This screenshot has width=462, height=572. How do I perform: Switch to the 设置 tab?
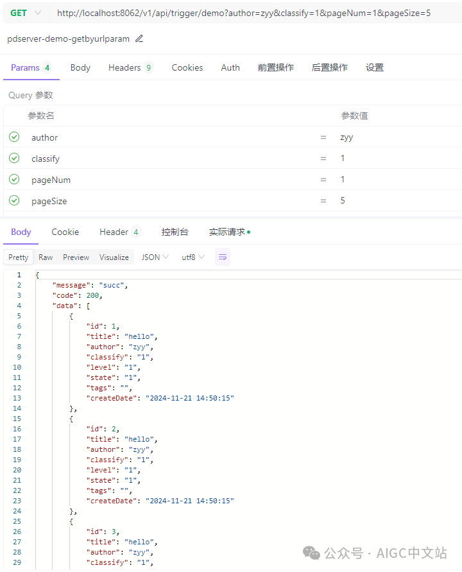coord(375,67)
